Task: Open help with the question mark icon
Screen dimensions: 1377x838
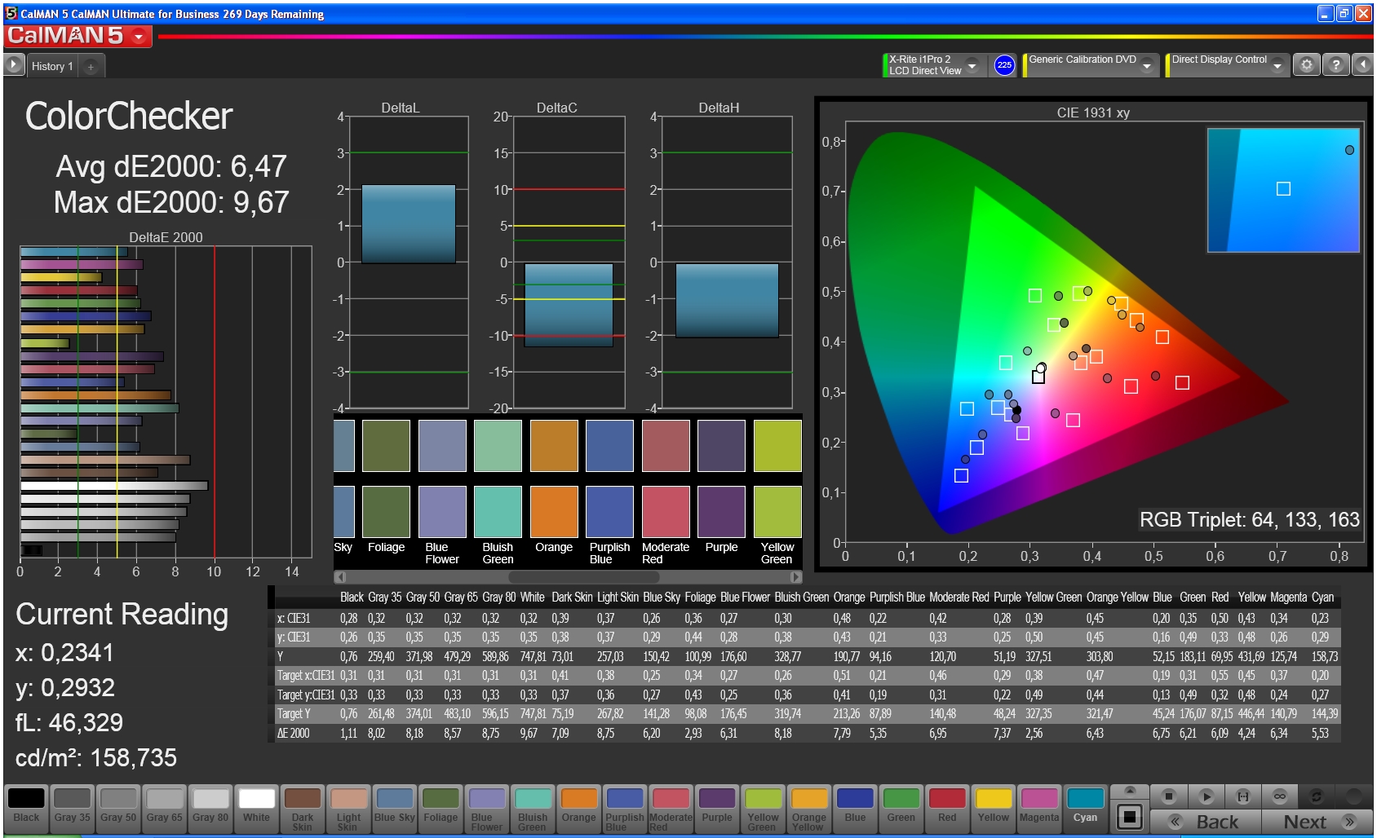Action: tap(1336, 64)
